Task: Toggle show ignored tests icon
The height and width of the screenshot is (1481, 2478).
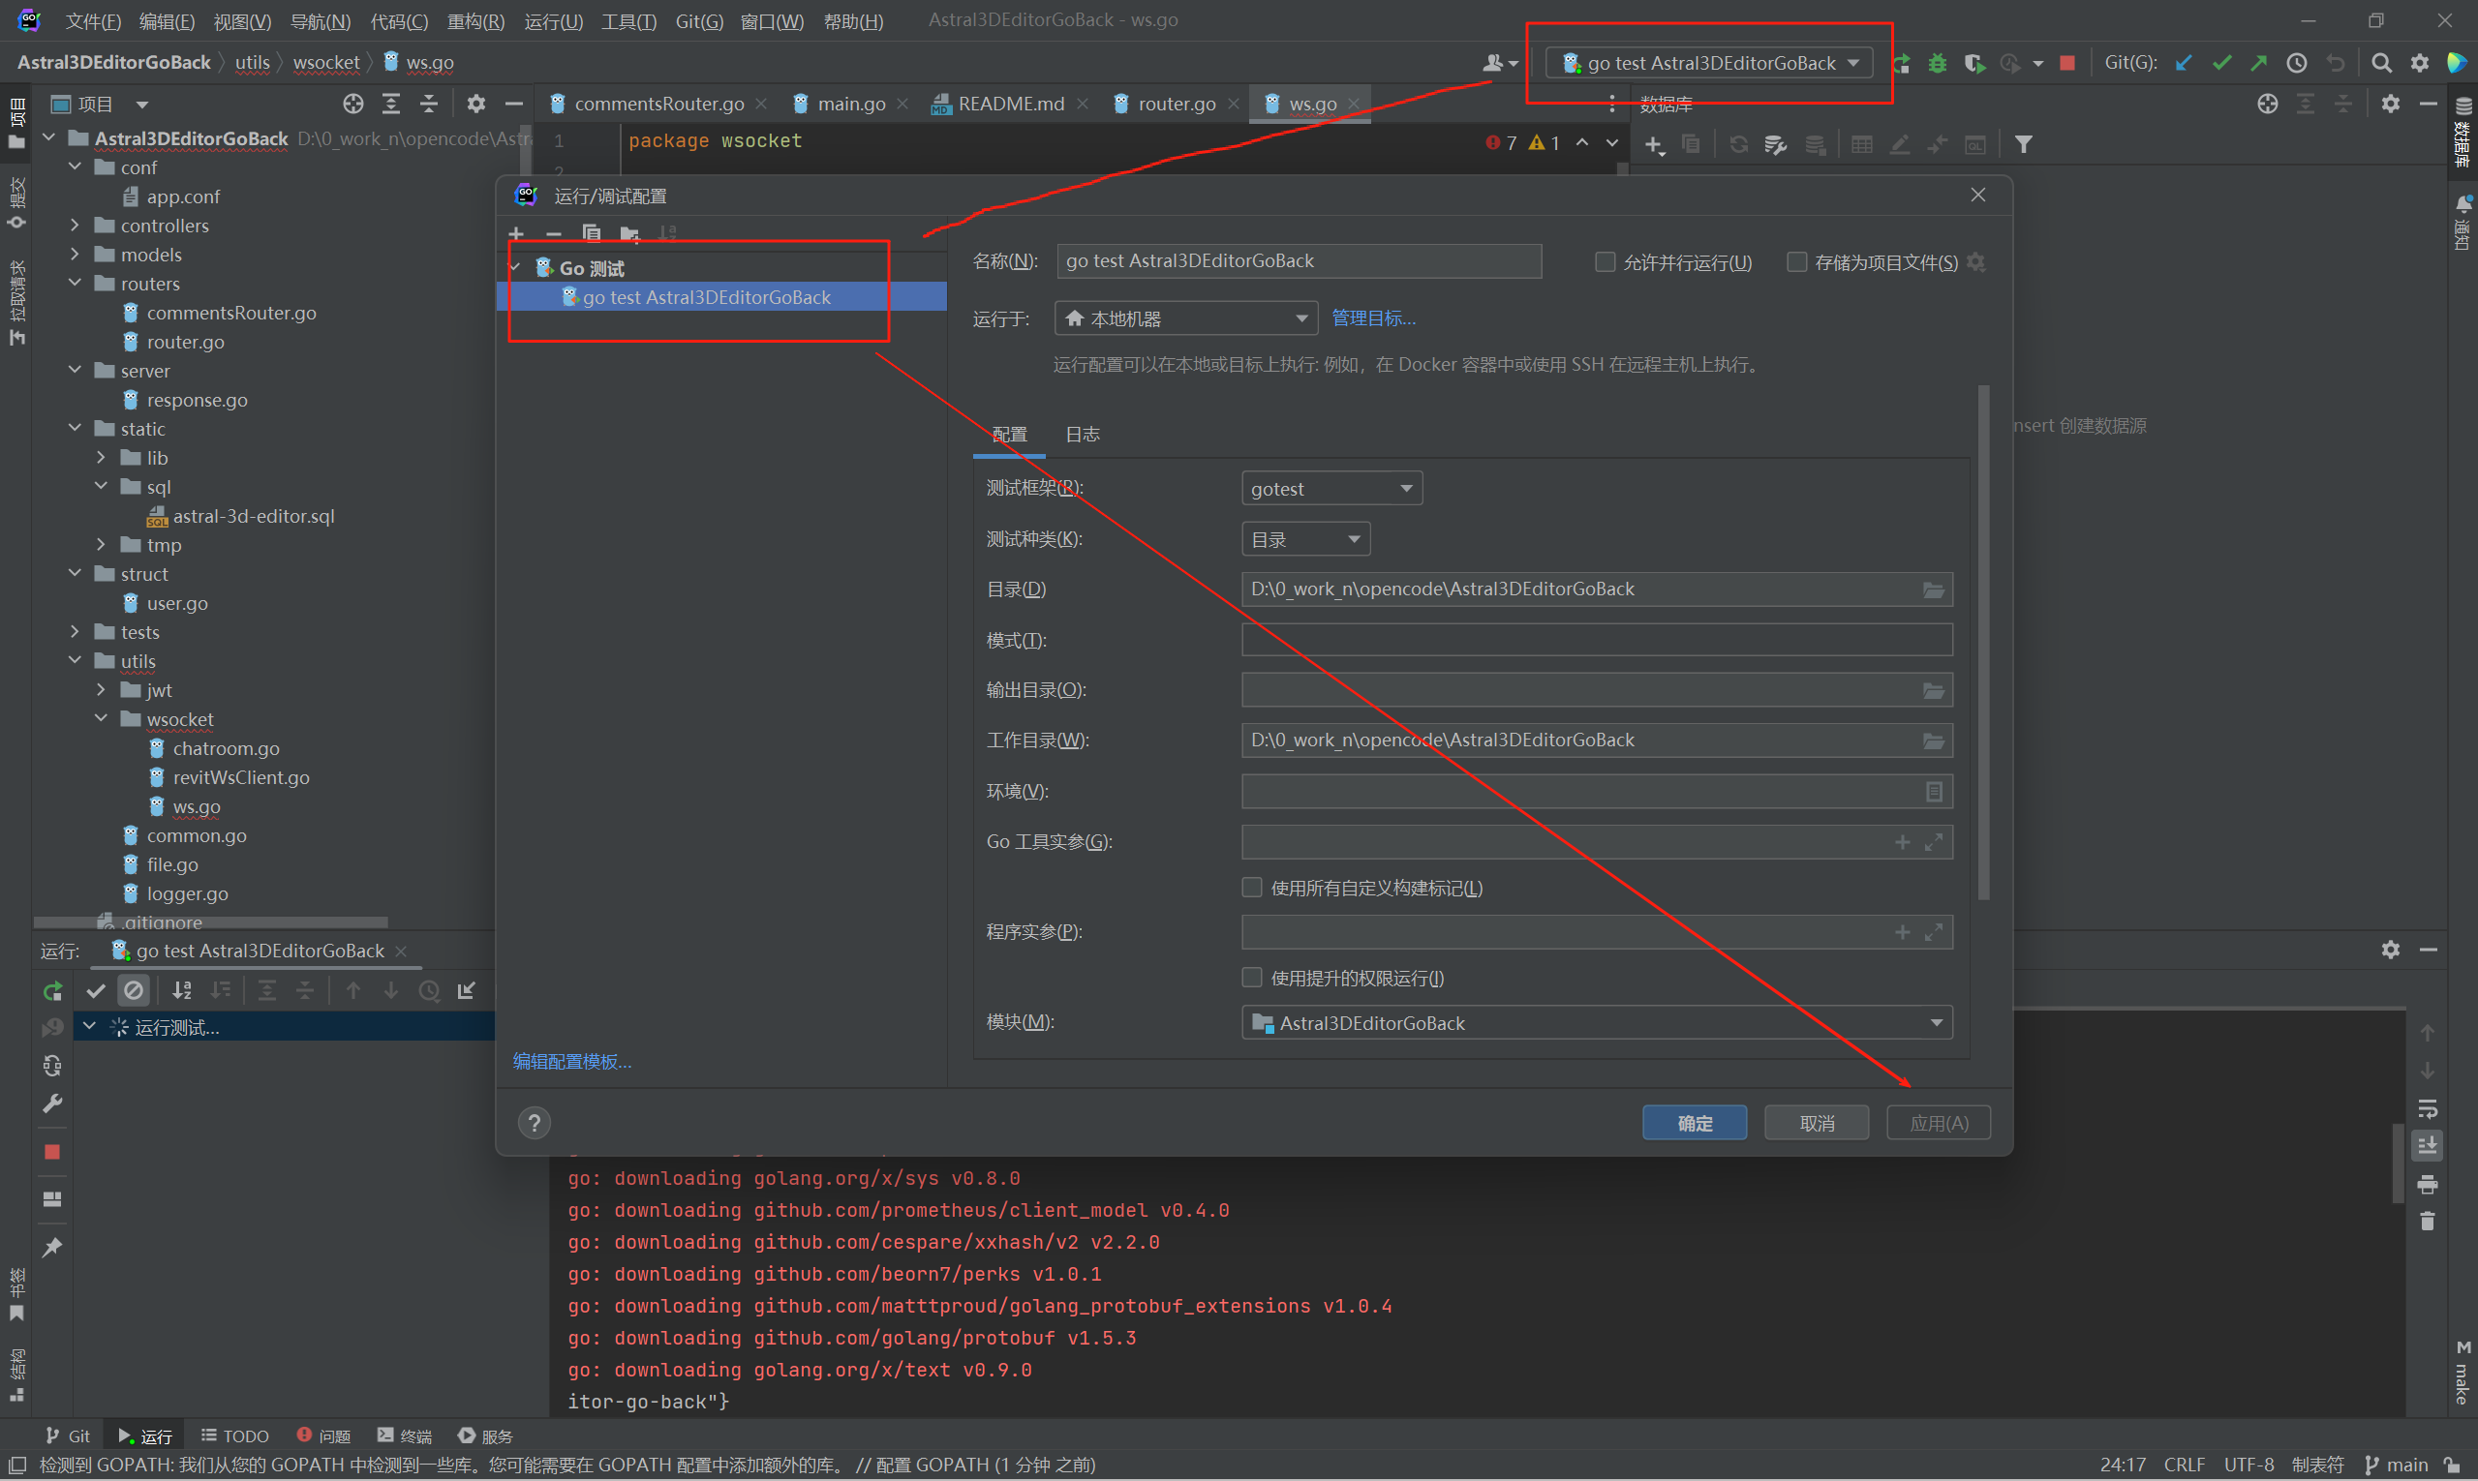Action: [134, 991]
